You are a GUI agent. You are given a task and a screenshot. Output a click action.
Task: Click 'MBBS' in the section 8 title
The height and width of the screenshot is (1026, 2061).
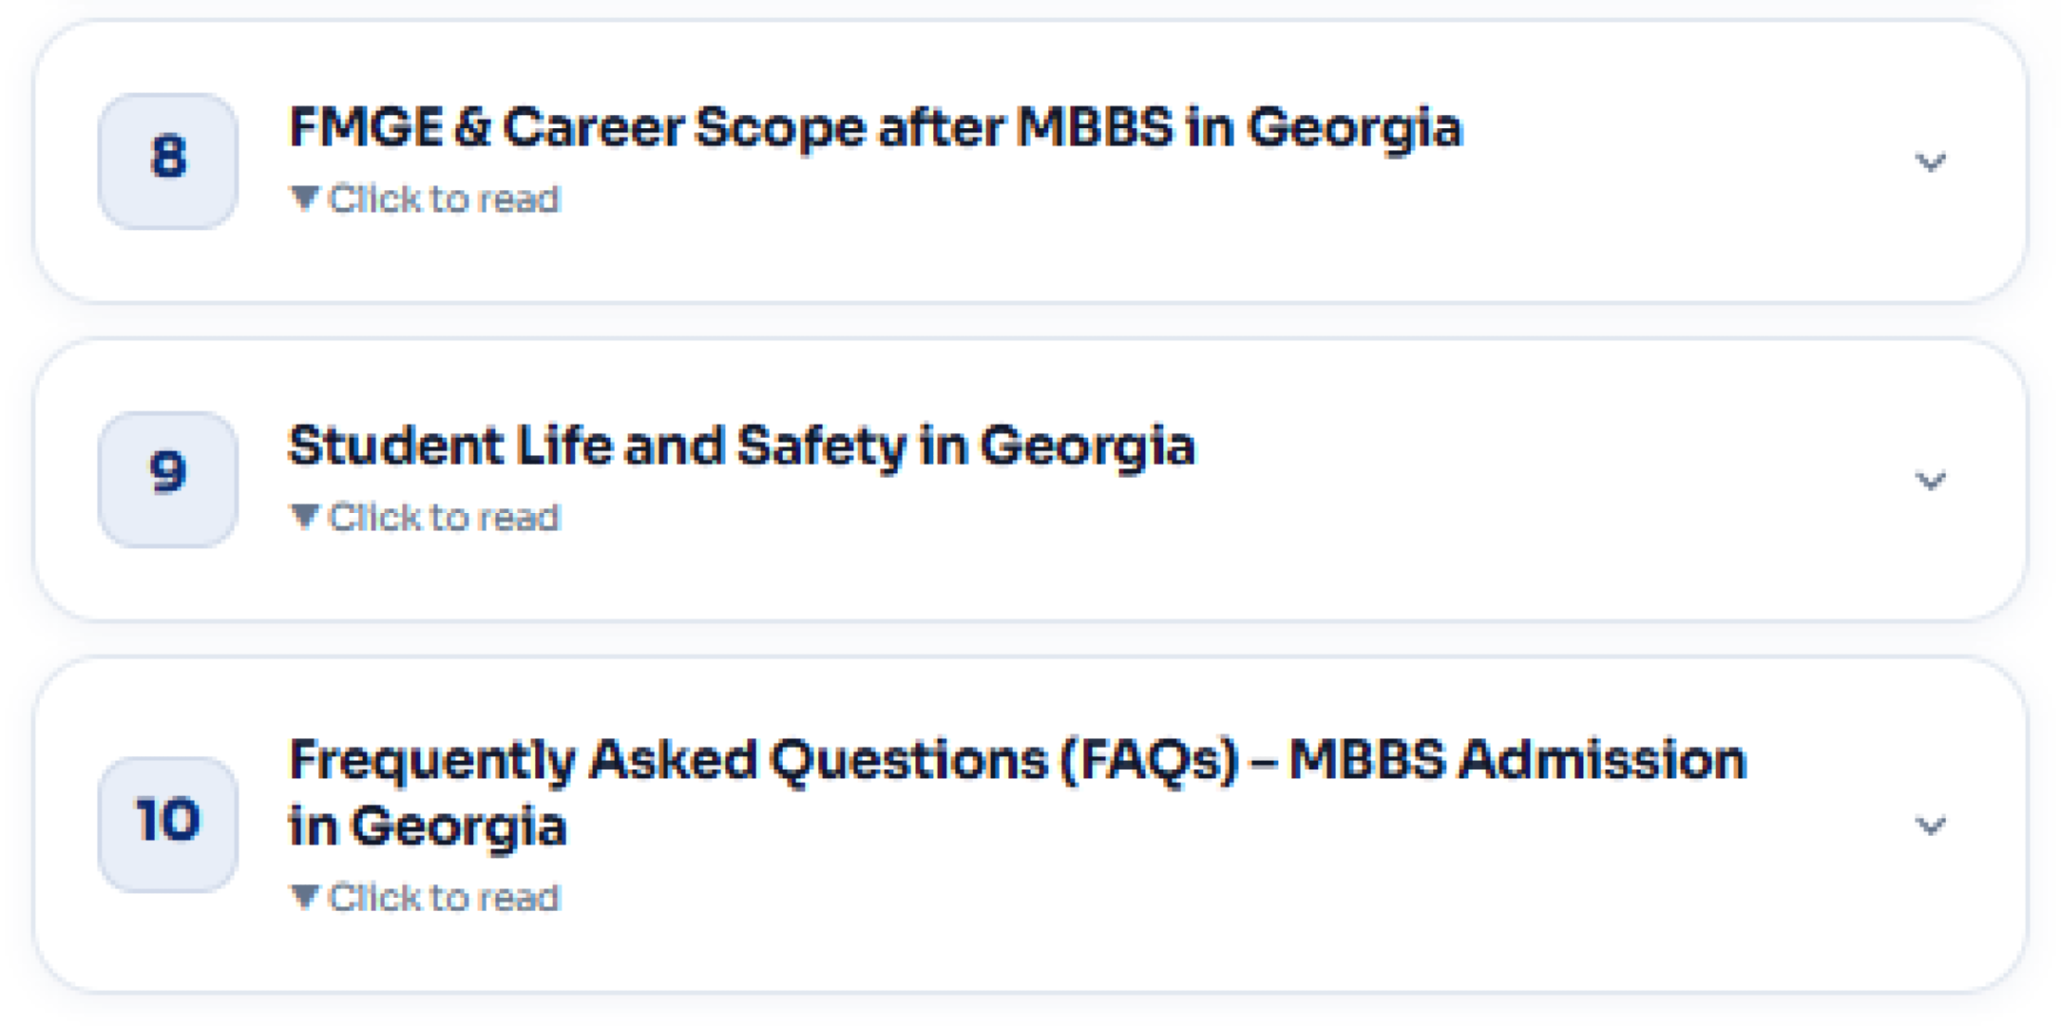coord(1095,127)
